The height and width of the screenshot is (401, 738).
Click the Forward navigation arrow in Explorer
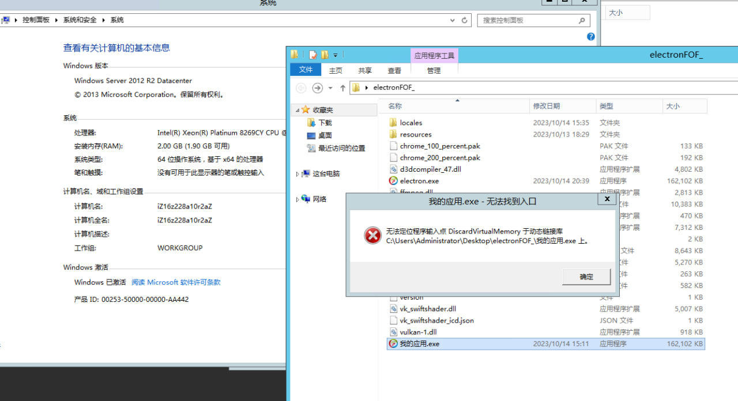(317, 88)
